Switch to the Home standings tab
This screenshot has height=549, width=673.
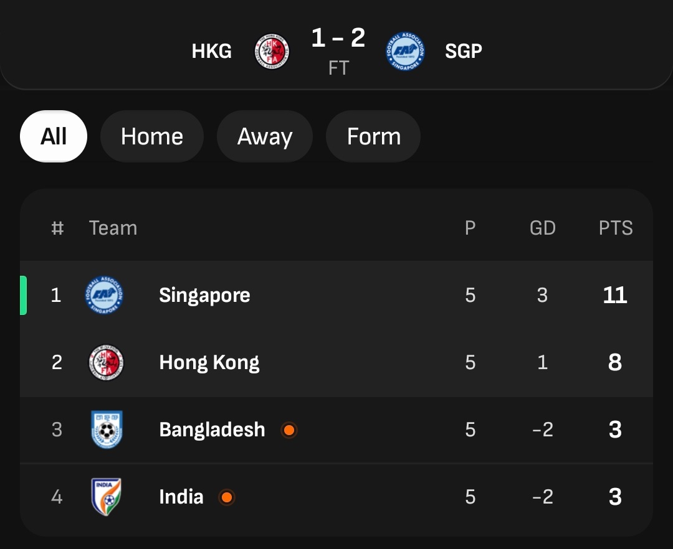(152, 136)
